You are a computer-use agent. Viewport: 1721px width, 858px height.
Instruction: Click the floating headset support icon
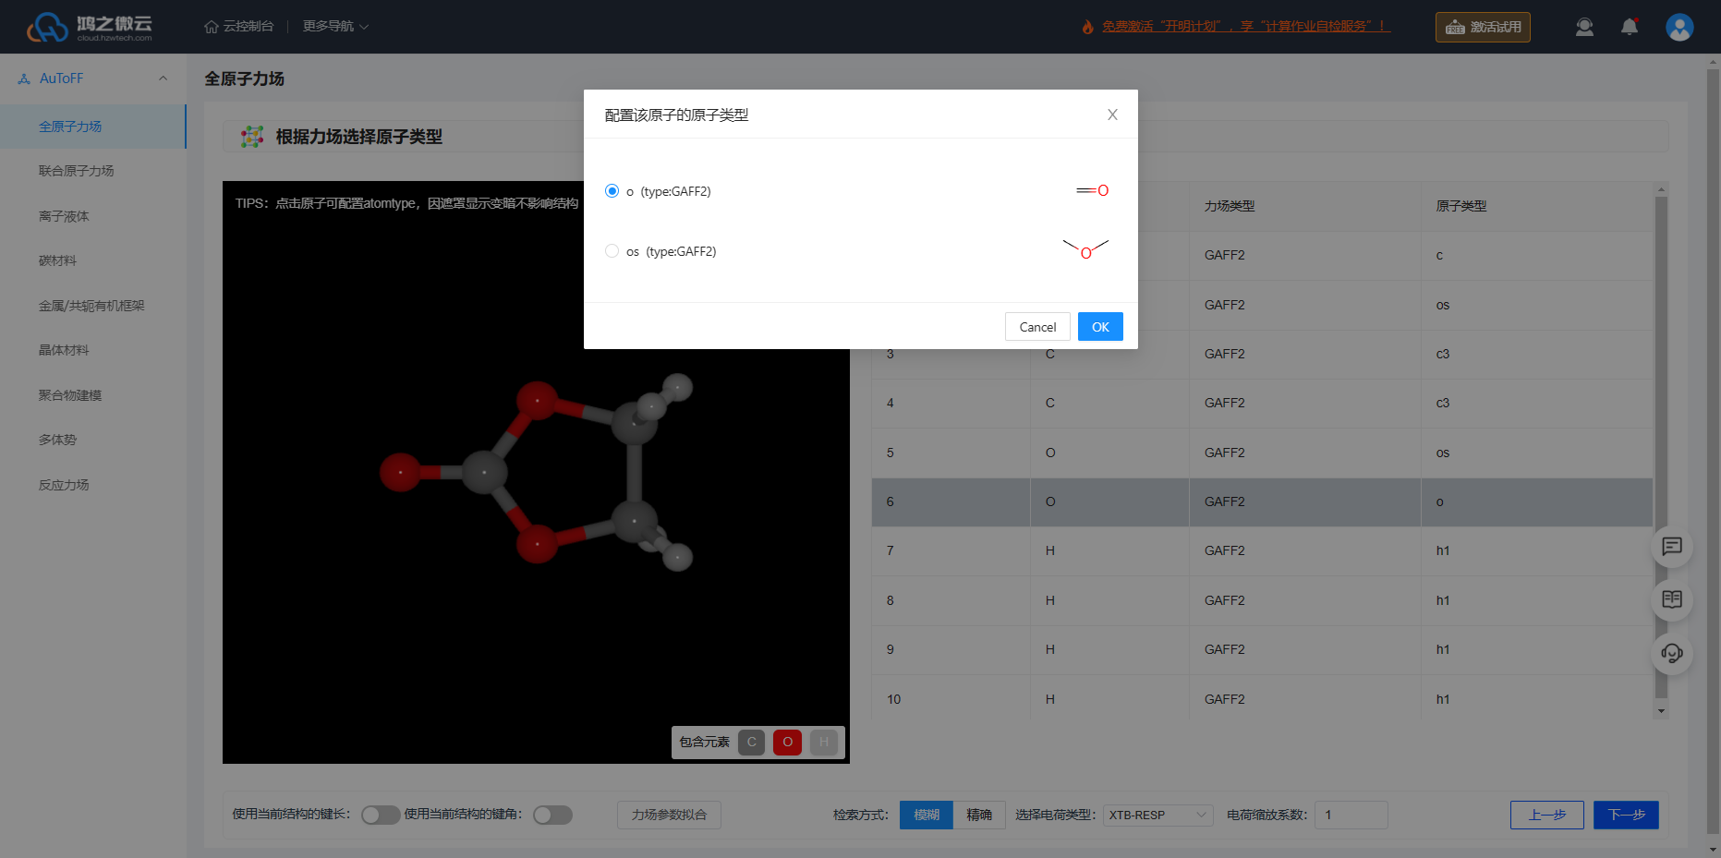(1672, 653)
